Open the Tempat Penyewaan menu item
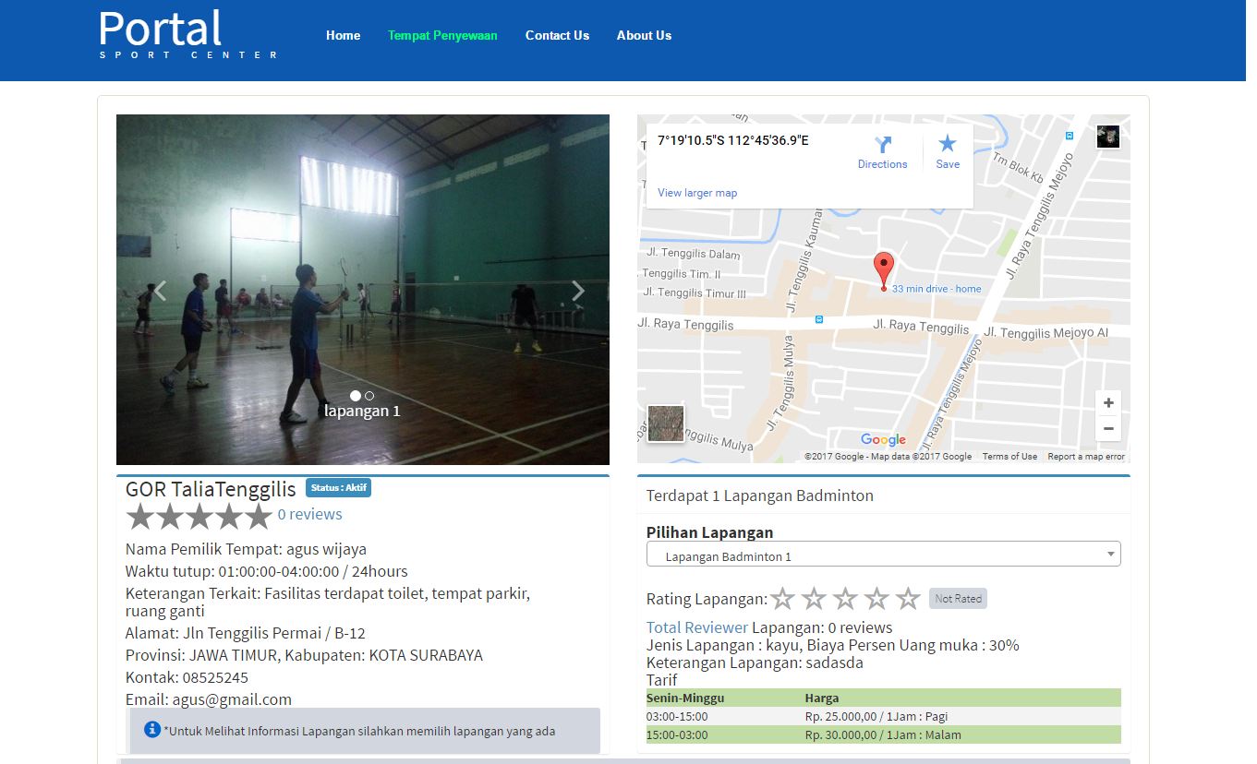Screen dimensions: 1257x764 [x=442, y=36]
